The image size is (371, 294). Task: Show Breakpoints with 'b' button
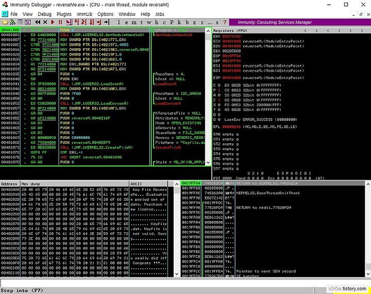tap(187, 22)
